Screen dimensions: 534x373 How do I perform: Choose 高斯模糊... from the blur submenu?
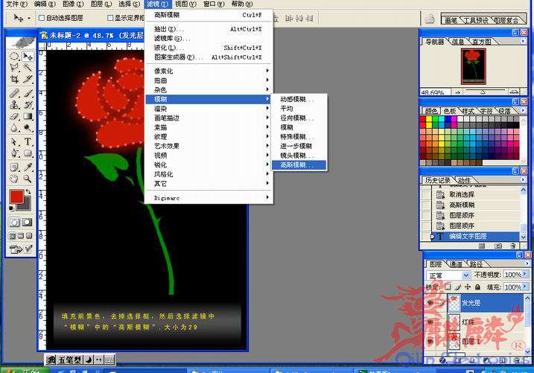[296, 165]
